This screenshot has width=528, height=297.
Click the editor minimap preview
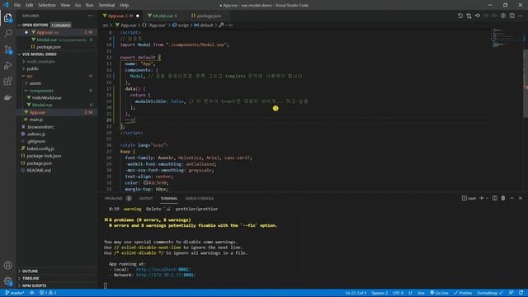(505, 38)
